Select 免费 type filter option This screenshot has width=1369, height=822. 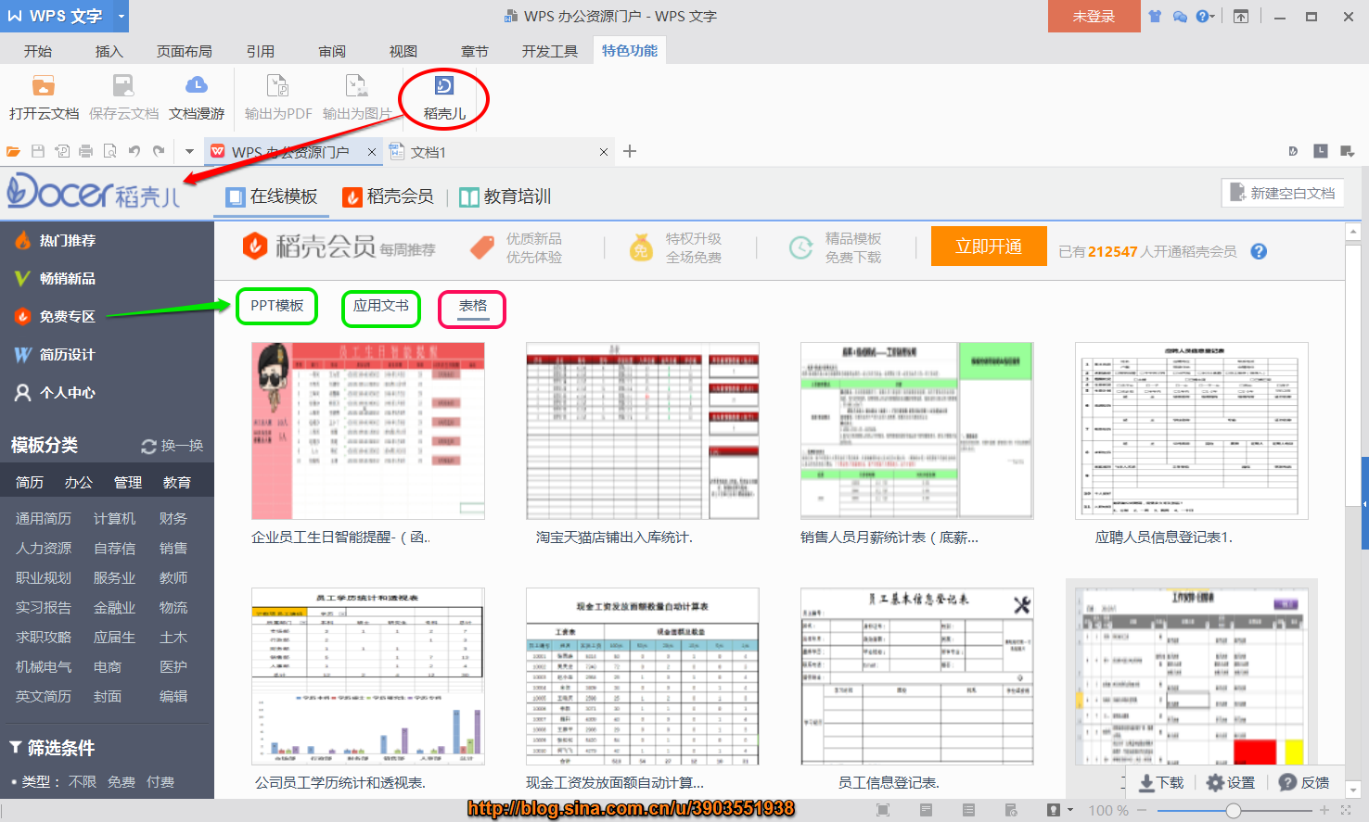tap(122, 782)
